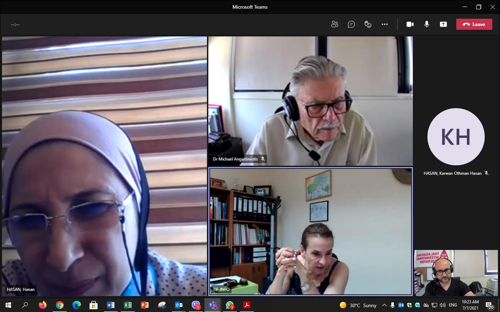Open the meeting chat conversation
This screenshot has width=500, height=312.
(x=351, y=24)
